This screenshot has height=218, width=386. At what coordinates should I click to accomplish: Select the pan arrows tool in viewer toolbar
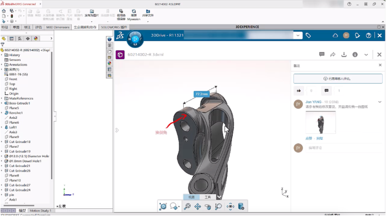tap(198, 206)
